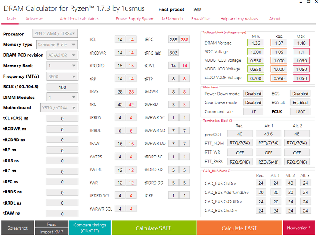Toggle Compare timings (ON/OFF)
319x238 pixels.
pyautogui.click(x=90, y=228)
